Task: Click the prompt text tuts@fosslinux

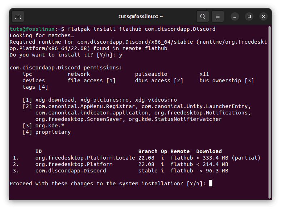Action: (x=32, y=29)
